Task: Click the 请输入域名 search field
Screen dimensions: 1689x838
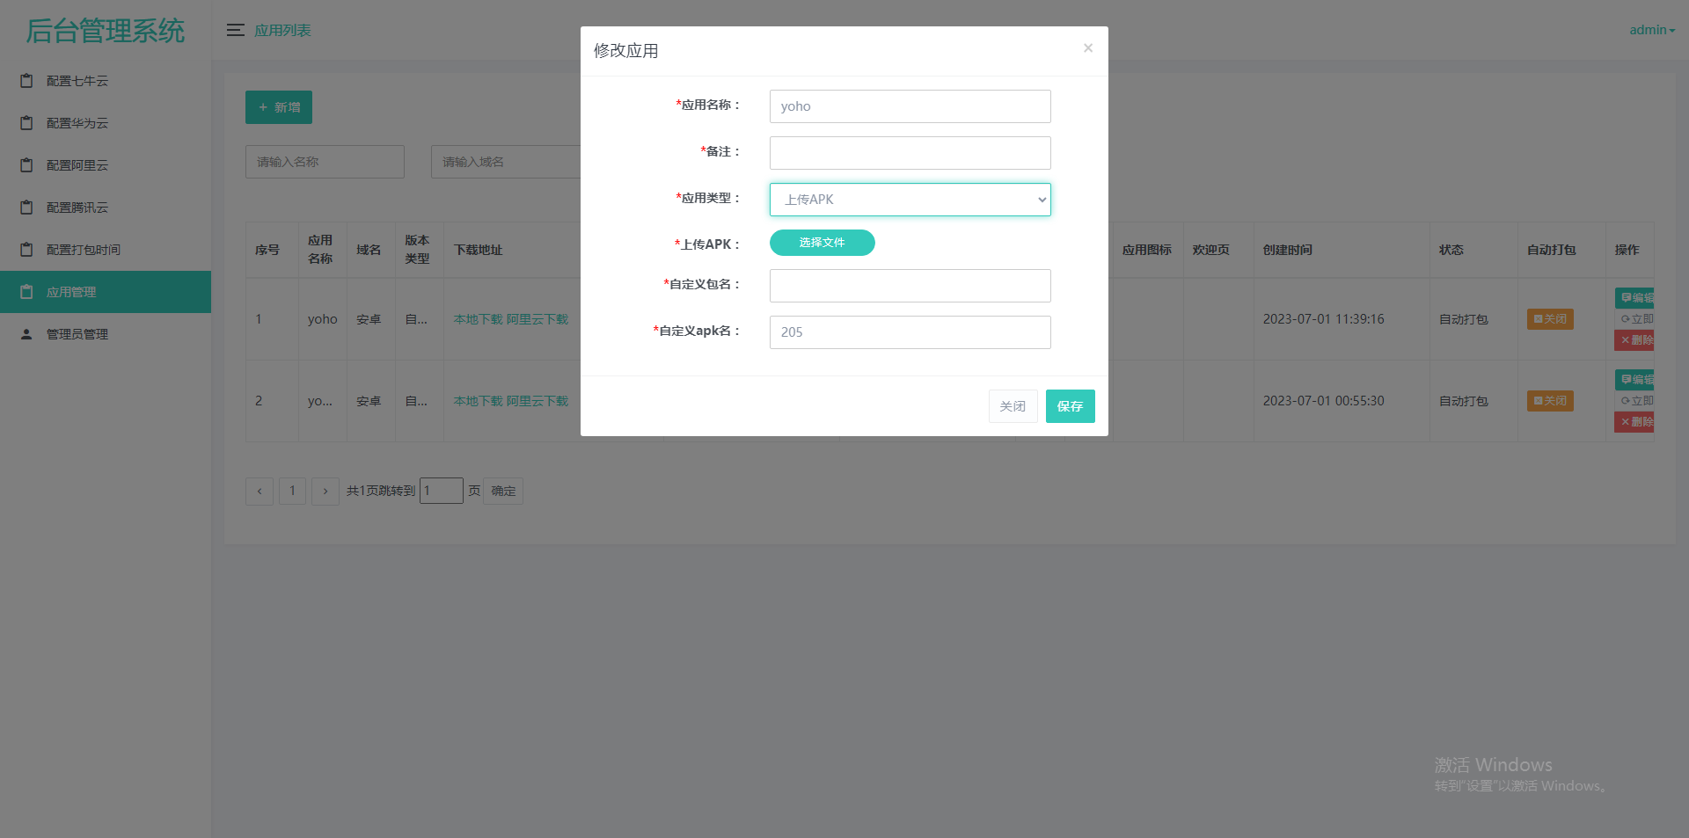Action: point(506,162)
